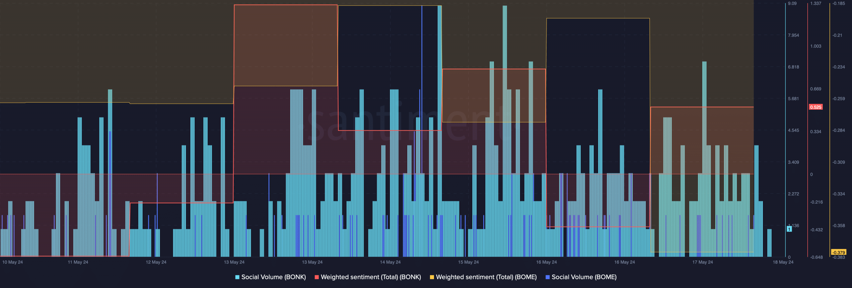Click the -0.259 BOME sentiment axis value

(839, 99)
